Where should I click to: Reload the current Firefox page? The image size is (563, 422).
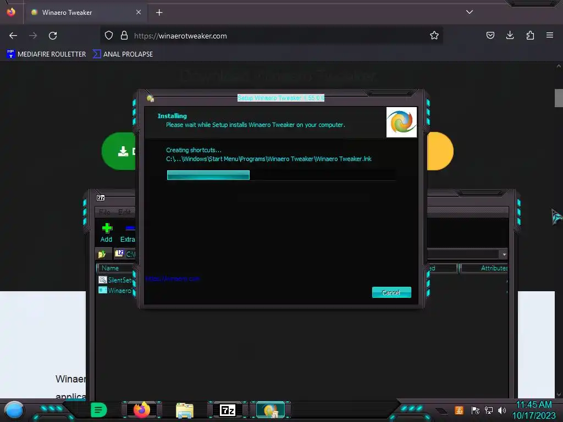coord(53,36)
